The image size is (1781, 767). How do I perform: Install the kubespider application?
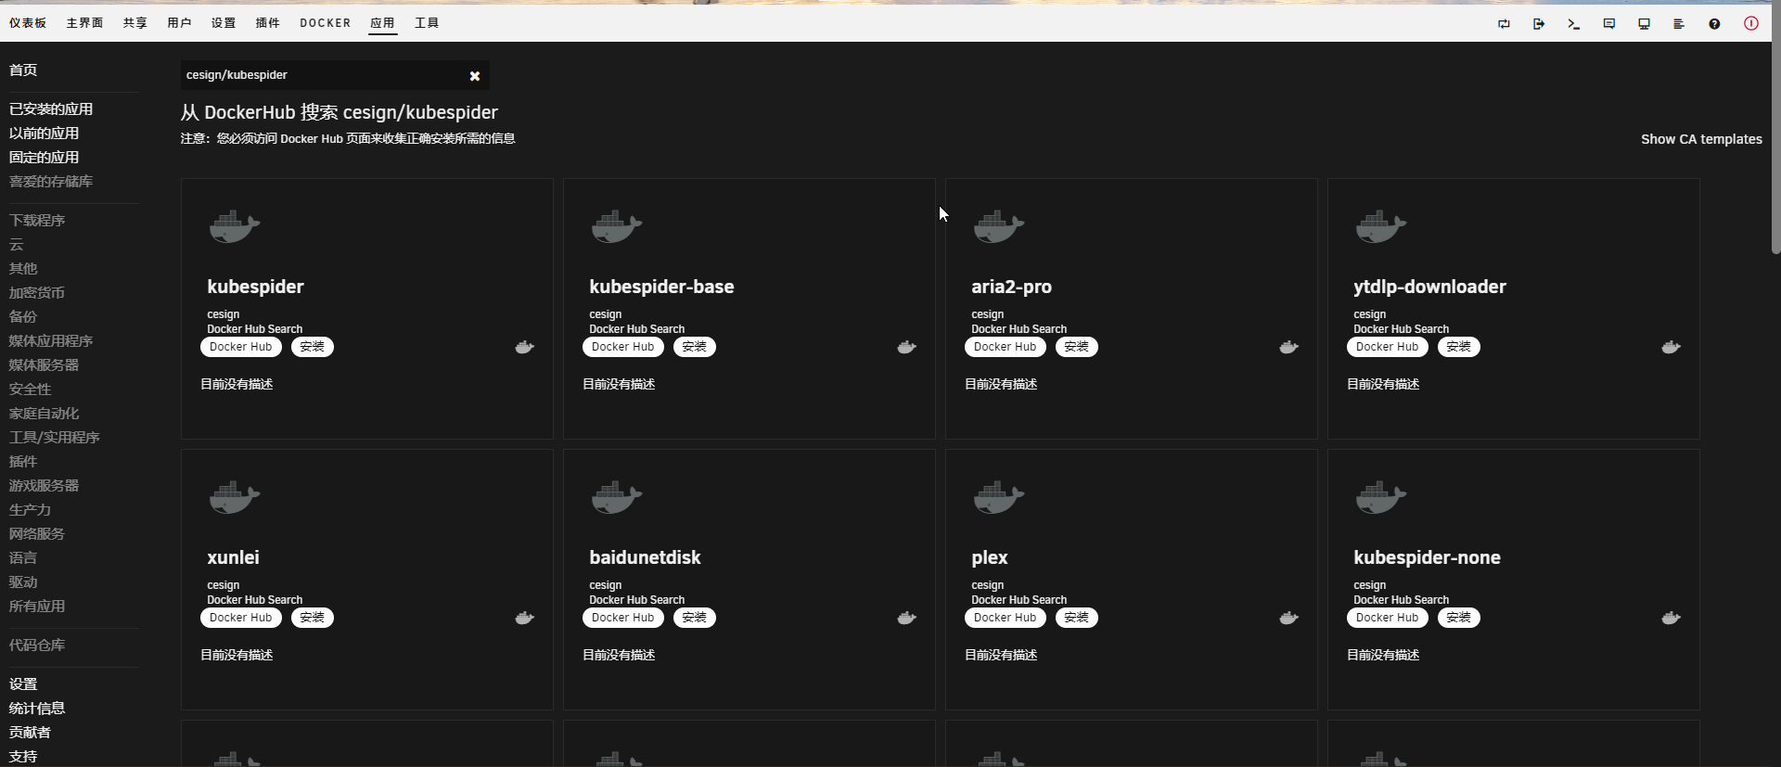(312, 347)
